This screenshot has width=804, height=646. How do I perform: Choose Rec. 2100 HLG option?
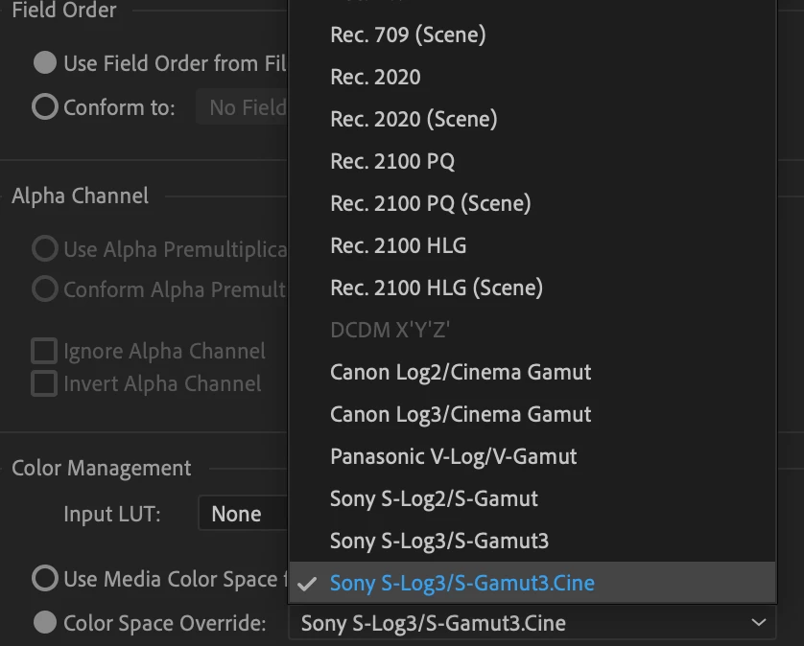click(532, 245)
